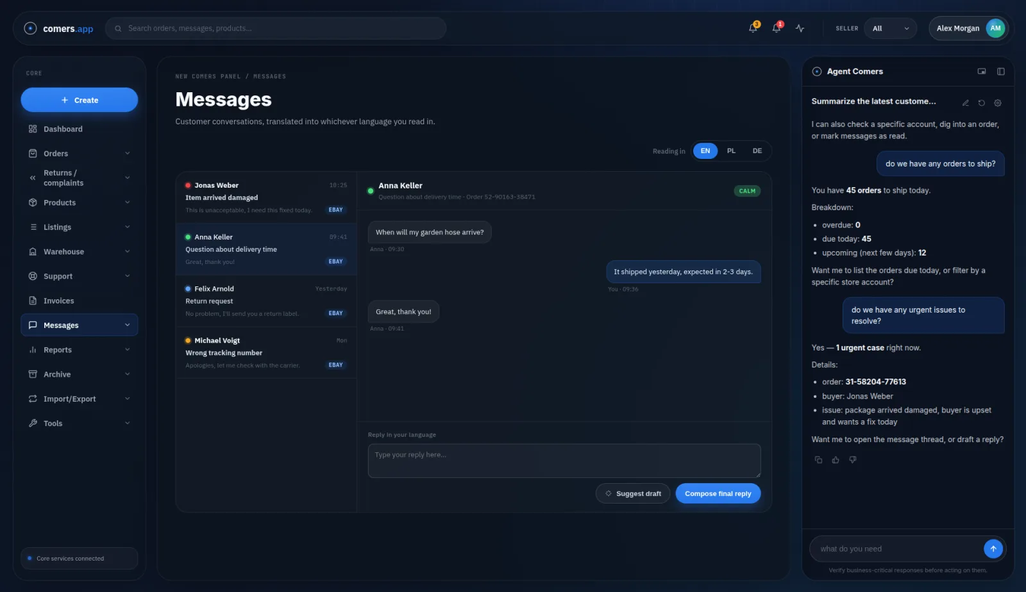Click the Warehouse building icon
1026x592 pixels.
(33, 252)
